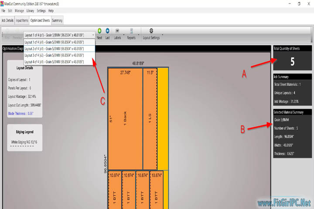Click the Last layout blue arrow icon
This screenshot has height=209, width=314.
pos(108,30)
